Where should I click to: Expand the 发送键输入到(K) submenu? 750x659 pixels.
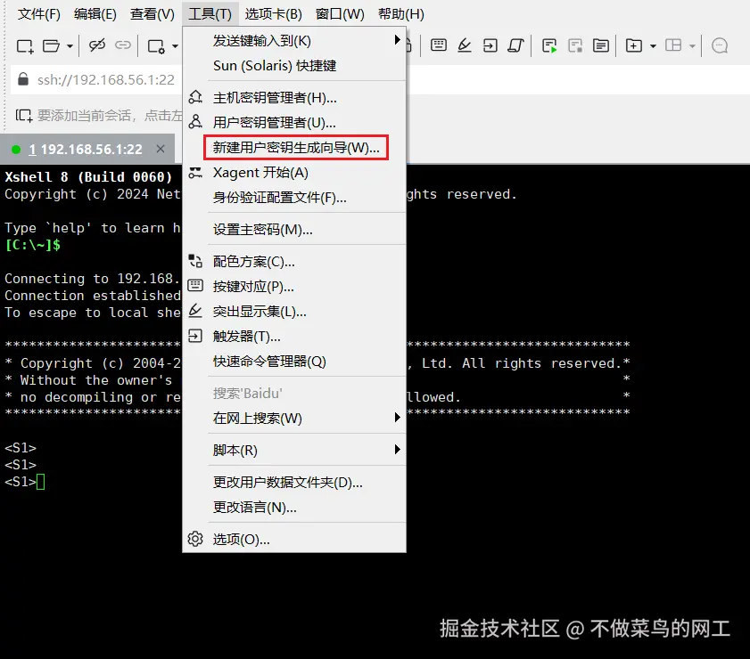coord(294,41)
